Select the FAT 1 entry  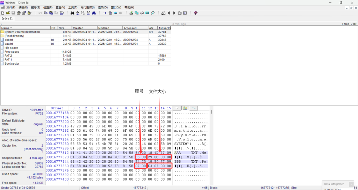point(8,60)
